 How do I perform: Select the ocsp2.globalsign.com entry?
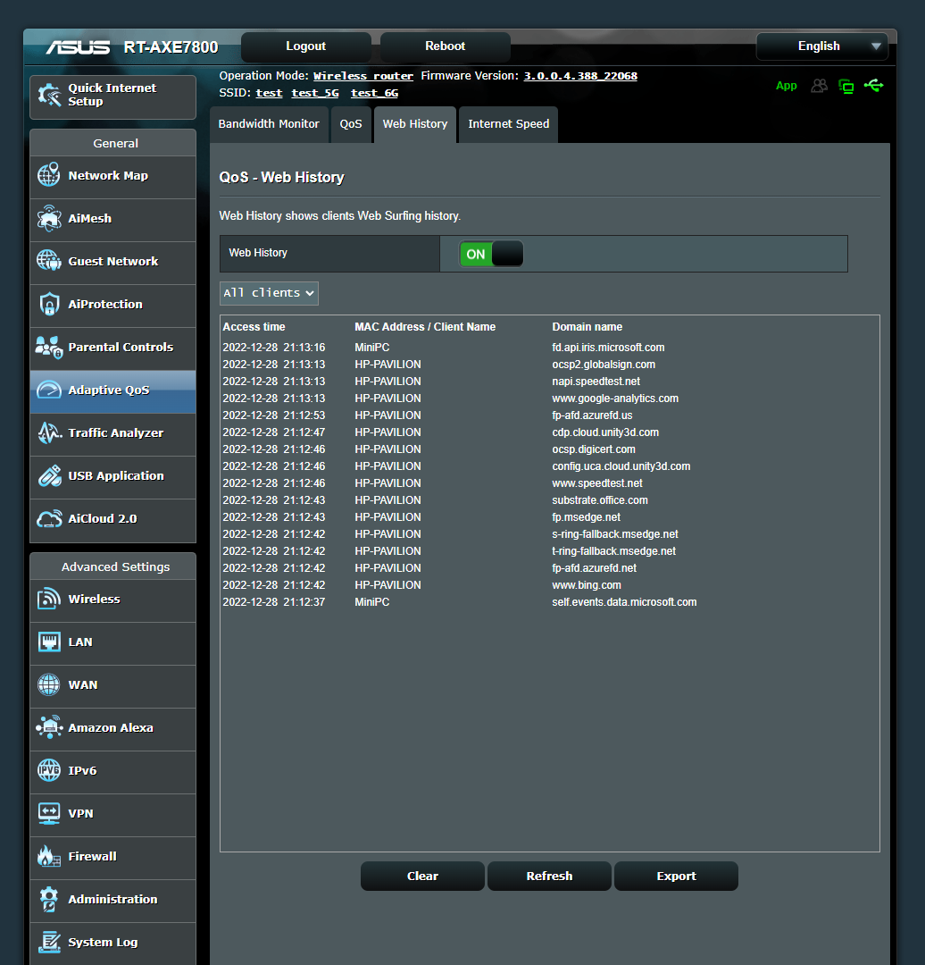tap(604, 365)
